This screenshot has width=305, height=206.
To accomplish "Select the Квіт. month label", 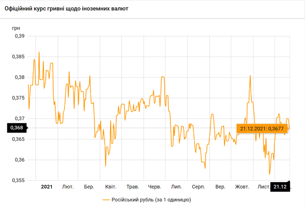I will (111, 187).
